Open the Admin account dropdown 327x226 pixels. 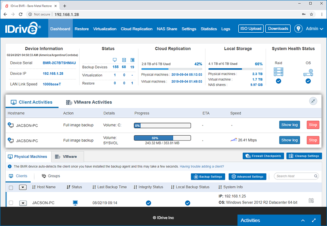click(x=314, y=29)
